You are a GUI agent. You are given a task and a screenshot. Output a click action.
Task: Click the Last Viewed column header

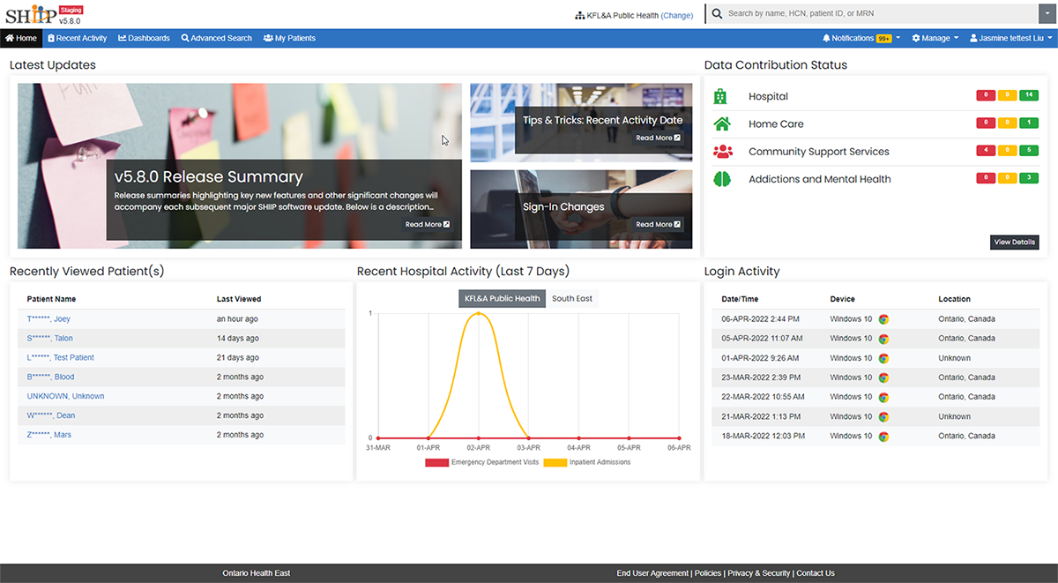click(239, 299)
